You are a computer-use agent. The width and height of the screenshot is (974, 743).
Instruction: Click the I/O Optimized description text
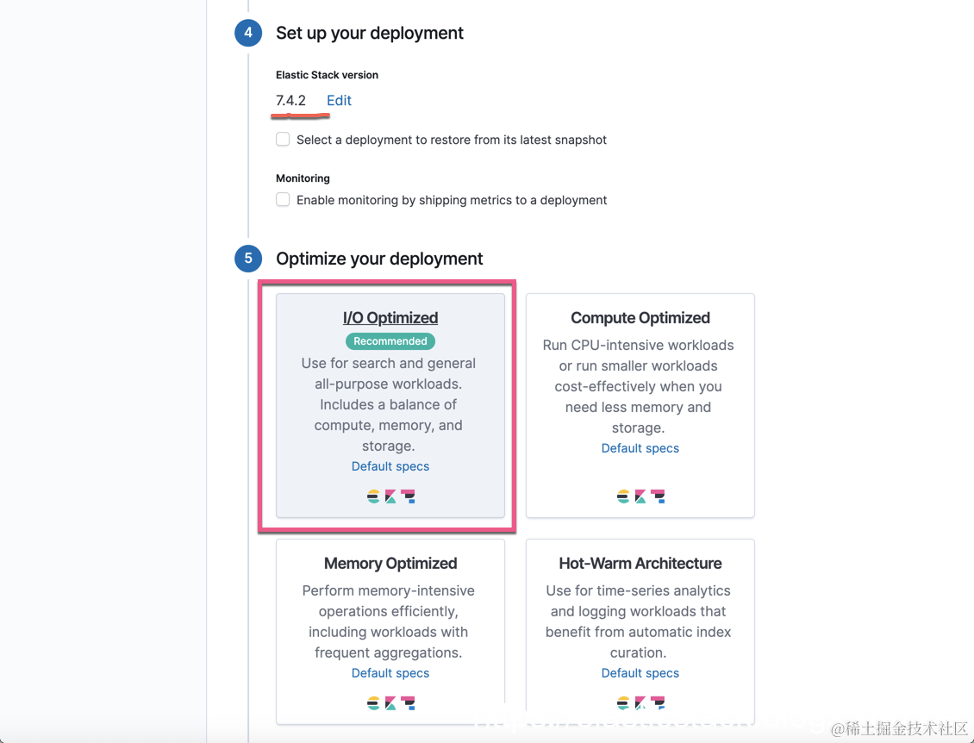click(389, 404)
